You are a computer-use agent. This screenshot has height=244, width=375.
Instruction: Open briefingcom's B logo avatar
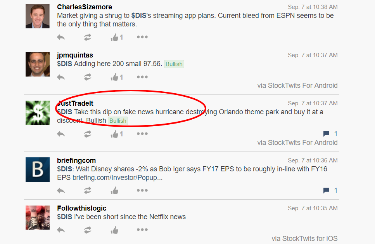(x=38, y=169)
